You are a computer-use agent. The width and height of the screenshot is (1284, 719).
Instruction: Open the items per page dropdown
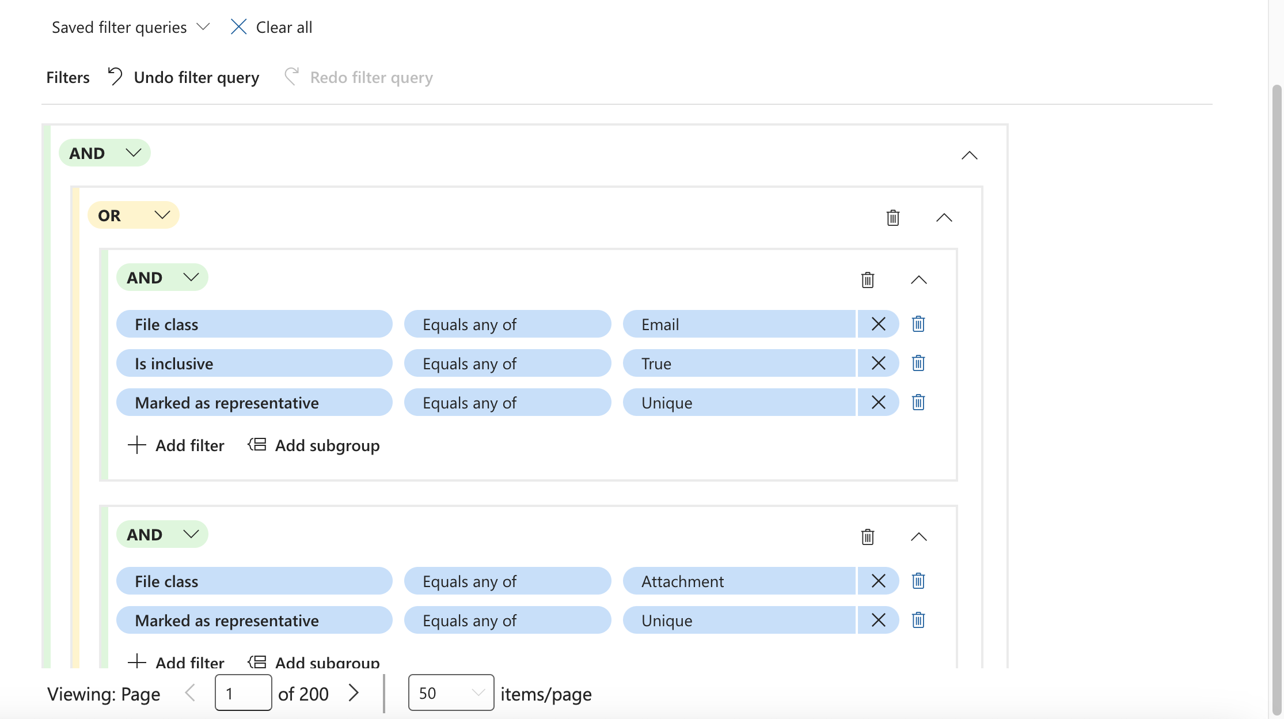[451, 693]
